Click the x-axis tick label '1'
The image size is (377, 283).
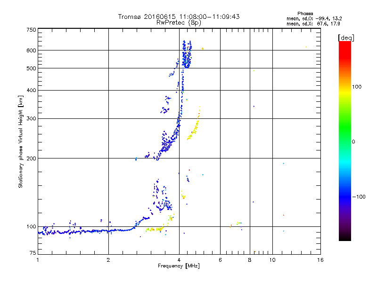click(x=38, y=260)
